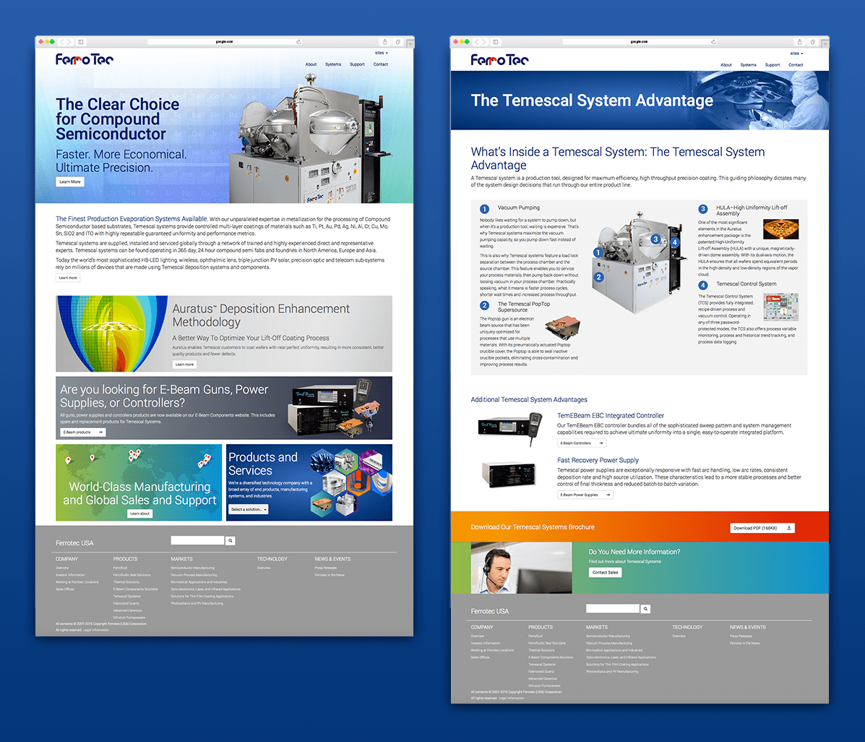
Task: Show tab overview in right browser window
Action: coord(812,42)
